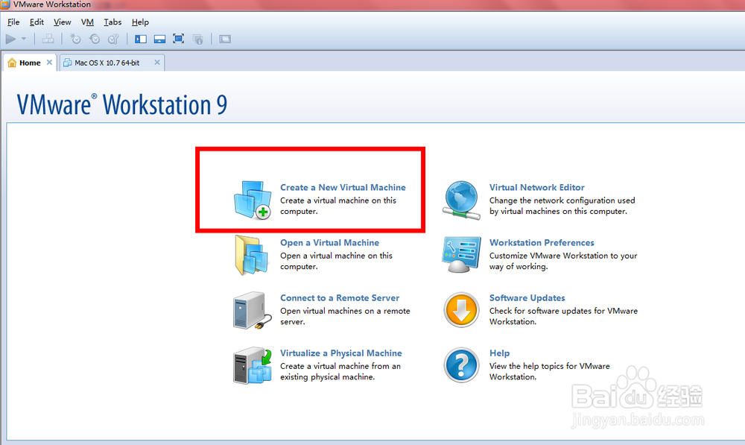The width and height of the screenshot is (745, 445).
Task: Enter full screen mode via toolbar icon
Action: [179, 39]
